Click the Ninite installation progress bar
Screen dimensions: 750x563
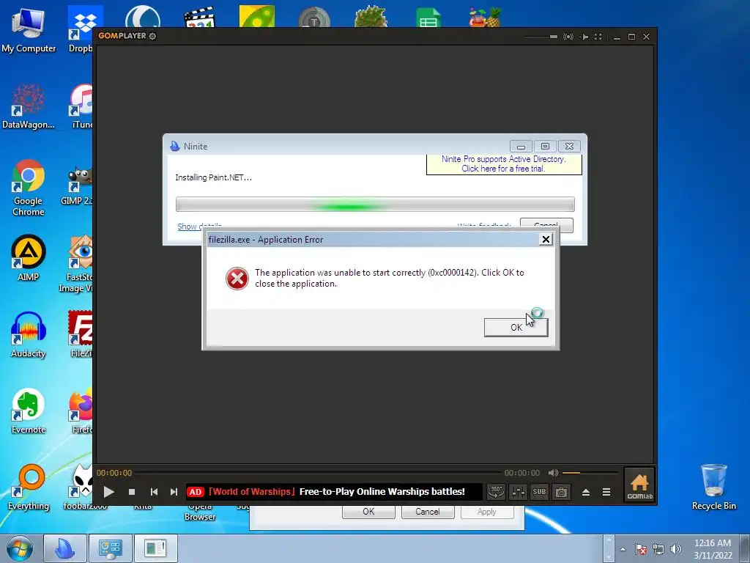[375, 205]
